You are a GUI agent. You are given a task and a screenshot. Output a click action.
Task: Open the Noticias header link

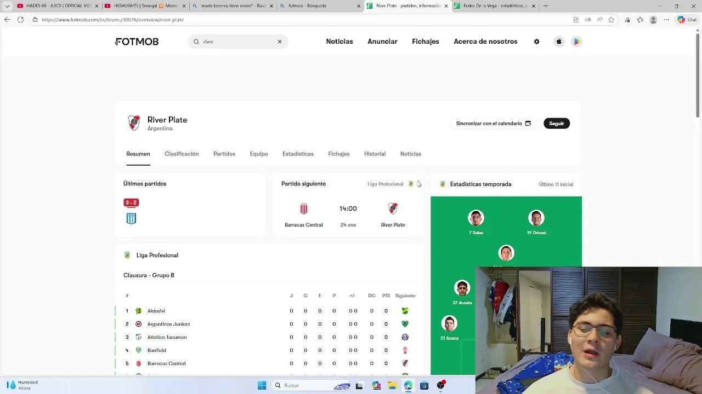(x=339, y=42)
